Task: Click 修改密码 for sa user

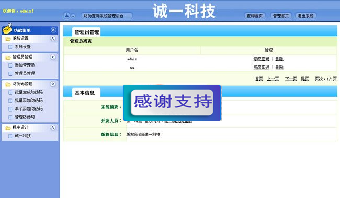Action: click(x=262, y=67)
